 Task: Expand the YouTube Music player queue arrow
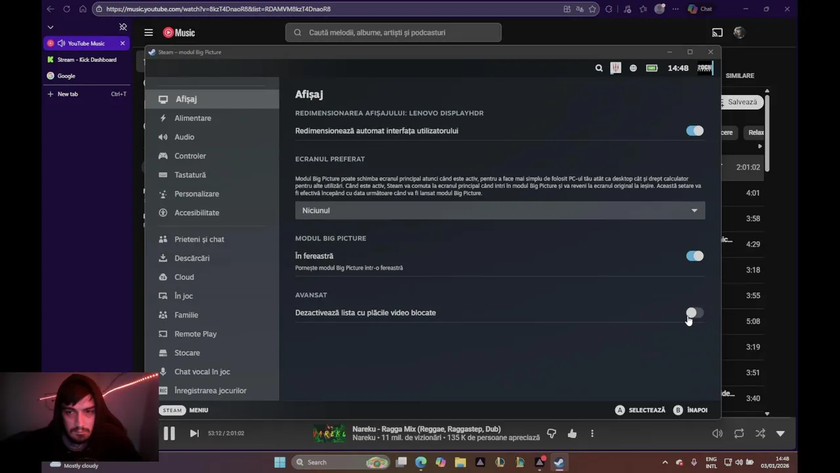tap(780, 434)
